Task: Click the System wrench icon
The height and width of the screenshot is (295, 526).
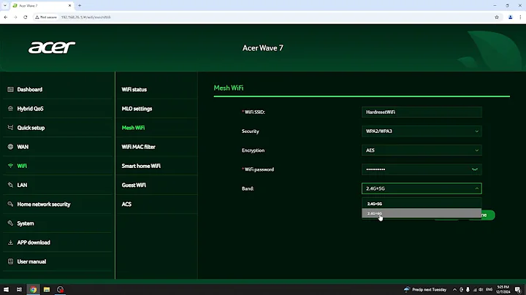Action: [x=10, y=223]
